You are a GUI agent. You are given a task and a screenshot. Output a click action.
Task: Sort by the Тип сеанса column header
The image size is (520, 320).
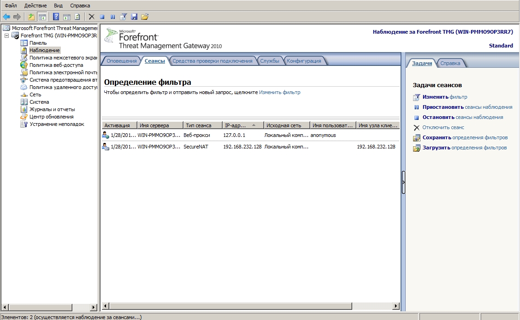203,125
